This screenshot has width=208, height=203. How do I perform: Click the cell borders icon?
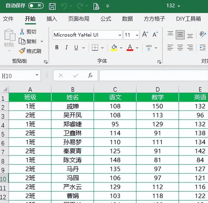[95, 47]
